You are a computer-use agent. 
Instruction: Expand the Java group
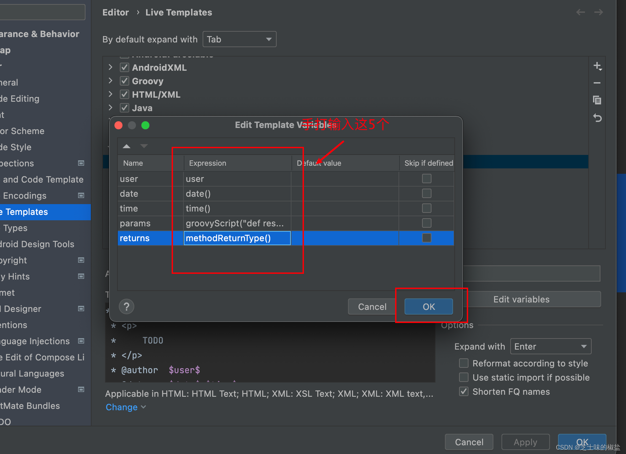(x=110, y=108)
